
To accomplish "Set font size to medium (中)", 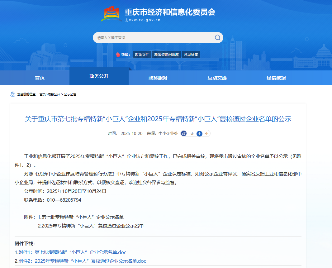I will 199,134.
